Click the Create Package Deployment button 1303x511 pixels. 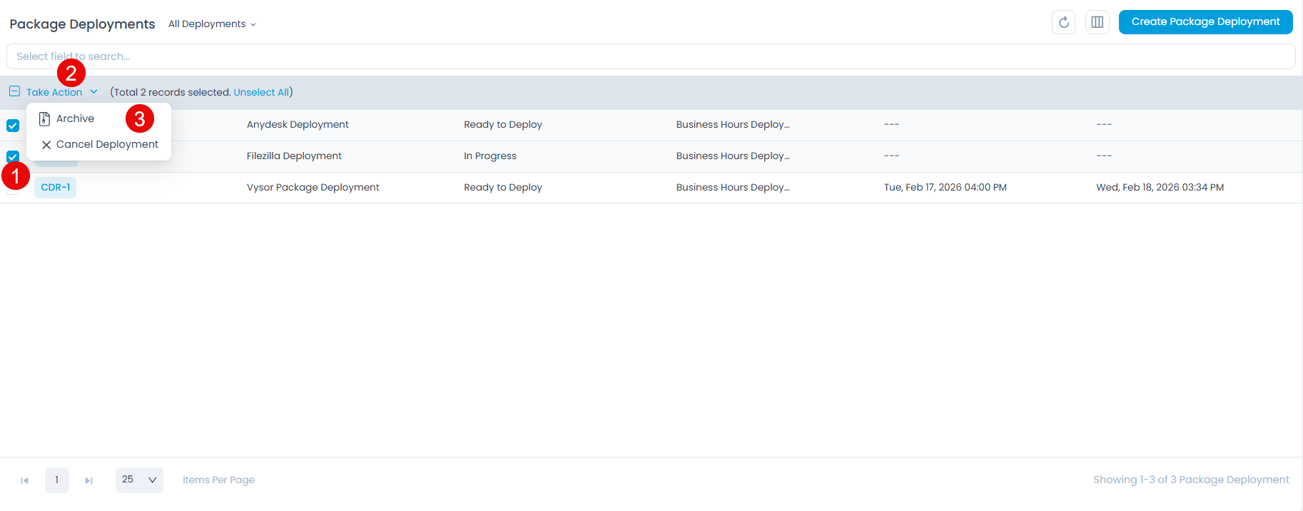tap(1205, 22)
